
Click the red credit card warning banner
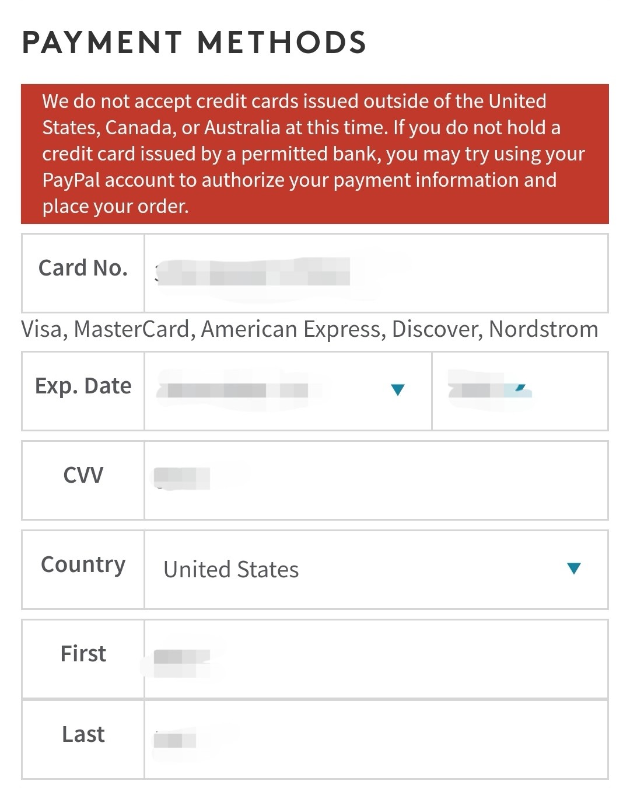(x=315, y=154)
